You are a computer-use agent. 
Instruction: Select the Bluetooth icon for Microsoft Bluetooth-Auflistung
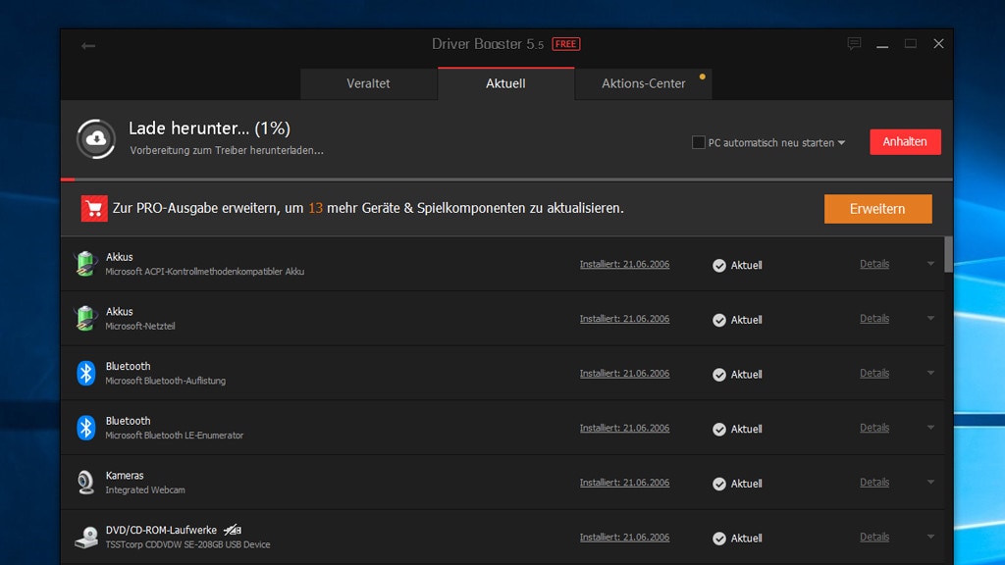click(85, 374)
